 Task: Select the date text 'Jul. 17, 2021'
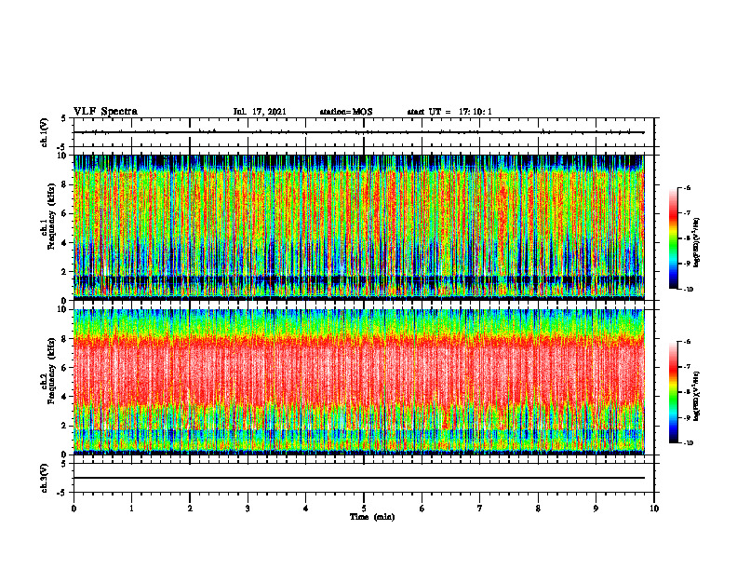260,112
